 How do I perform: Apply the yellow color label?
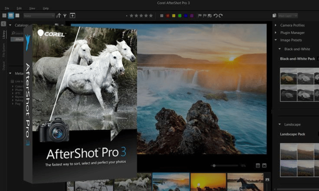(174, 16)
